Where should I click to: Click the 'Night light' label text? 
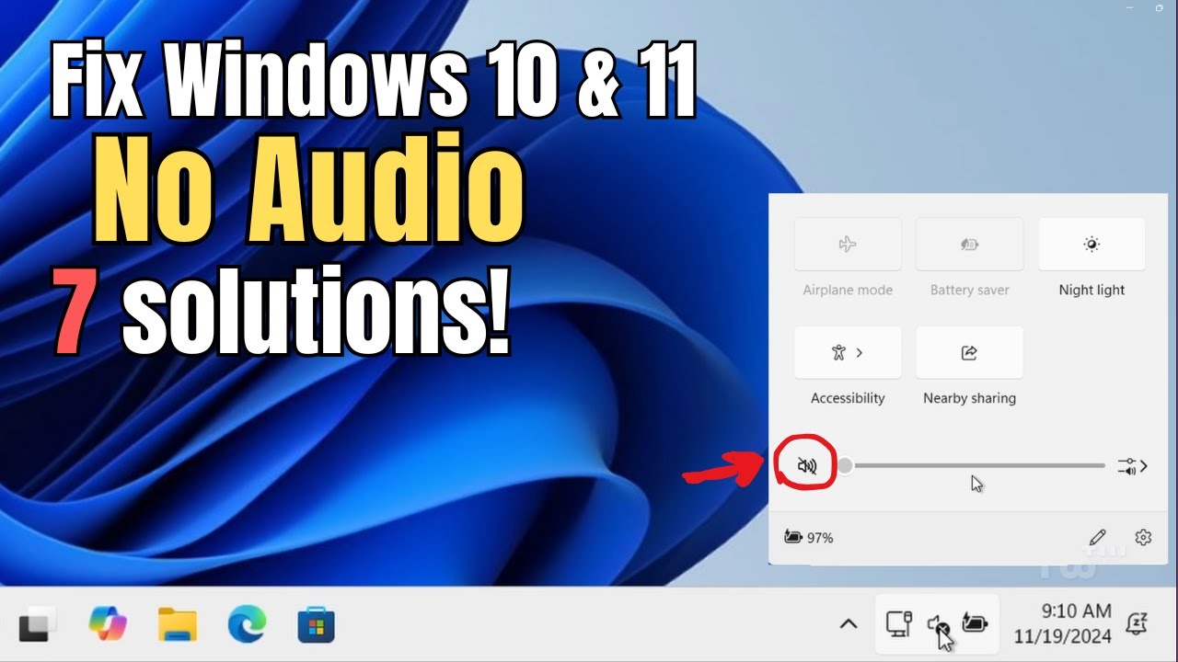1091,290
